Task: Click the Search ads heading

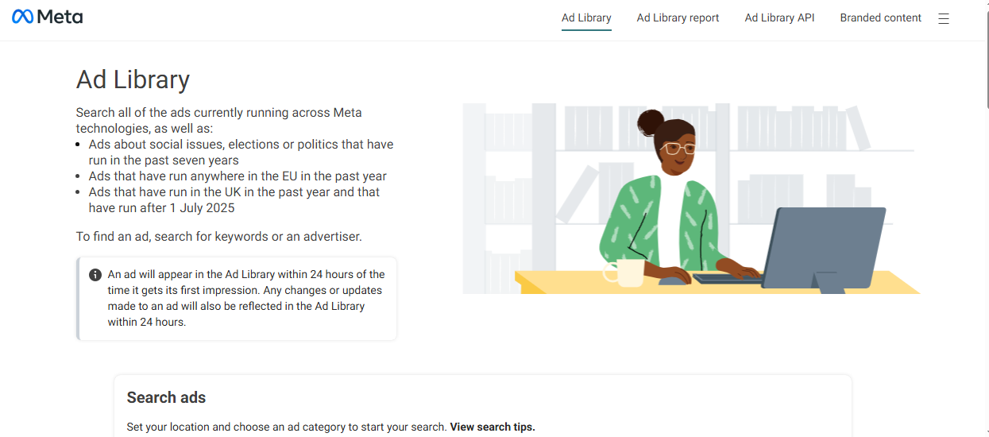Action: (x=166, y=397)
